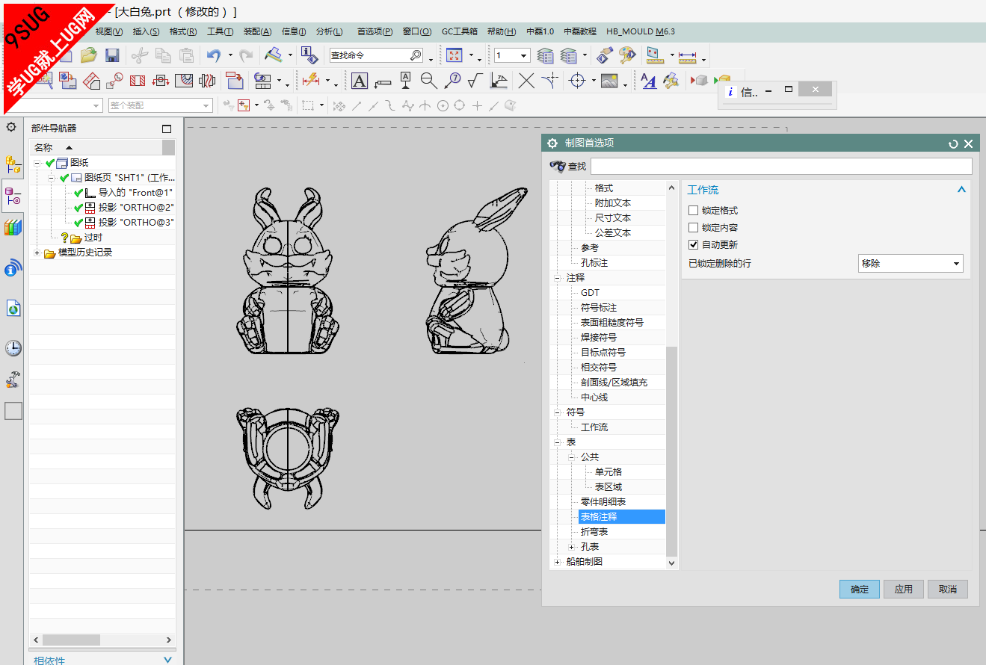This screenshot has width=986, height=665.
Task: Toggle the 锁定内容 checkbox
Action: click(694, 228)
